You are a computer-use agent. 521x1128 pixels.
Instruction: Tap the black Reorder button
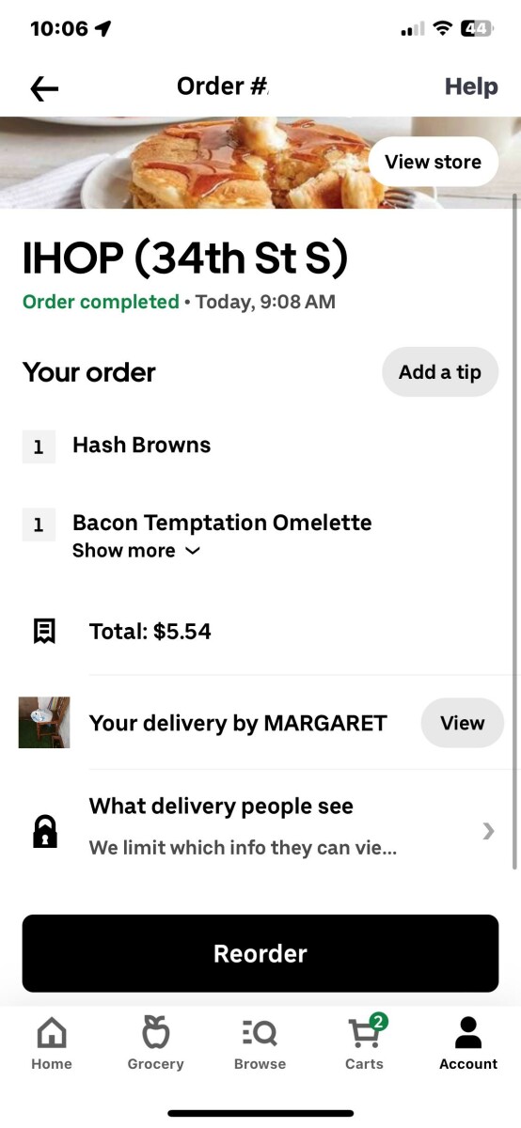(x=260, y=953)
